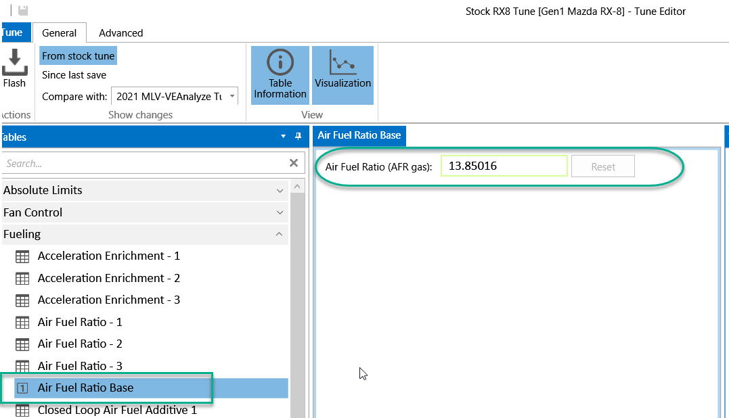
Task: Click the pin icon on Tables panel
Action: pos(298,137)
